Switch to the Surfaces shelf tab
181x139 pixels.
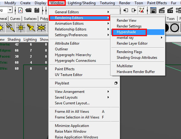click(x=30, y=19)
